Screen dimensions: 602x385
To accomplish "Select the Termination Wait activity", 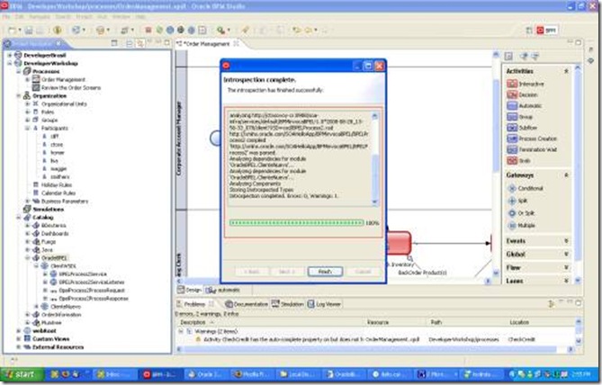I will click(x=532, y=149).
